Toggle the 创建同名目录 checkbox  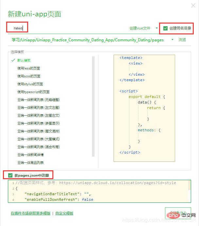[x=165, y=28]
